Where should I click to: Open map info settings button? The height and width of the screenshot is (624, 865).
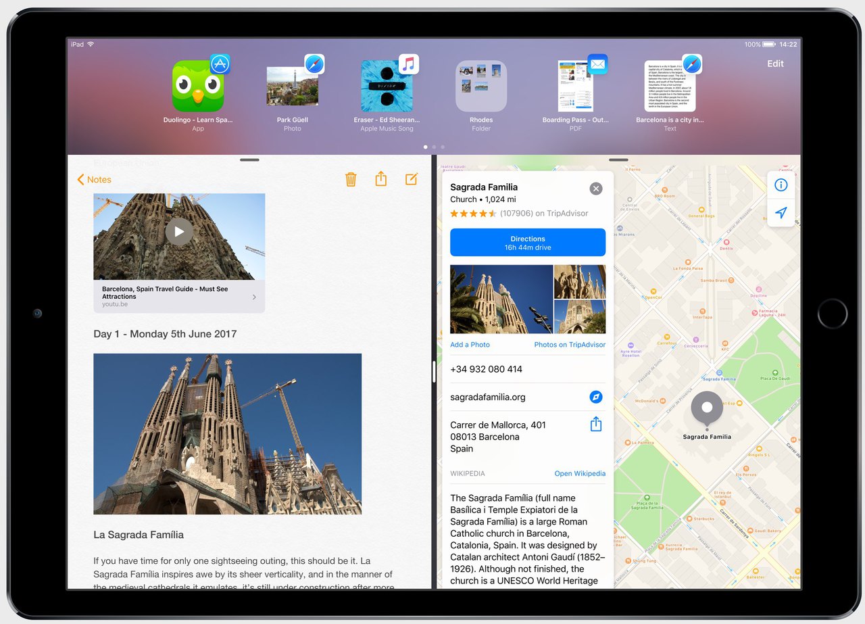pyautogui.click(x=781, y=185)
